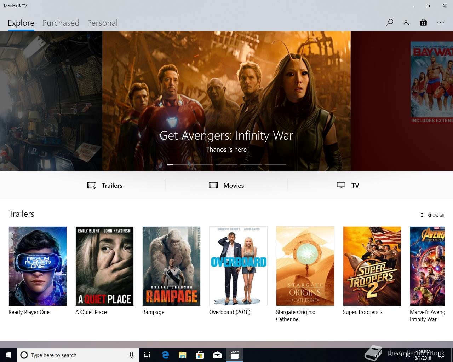Minimize the Movies & TV window
The height and width of the screenshot is (362, 453).
412,6
